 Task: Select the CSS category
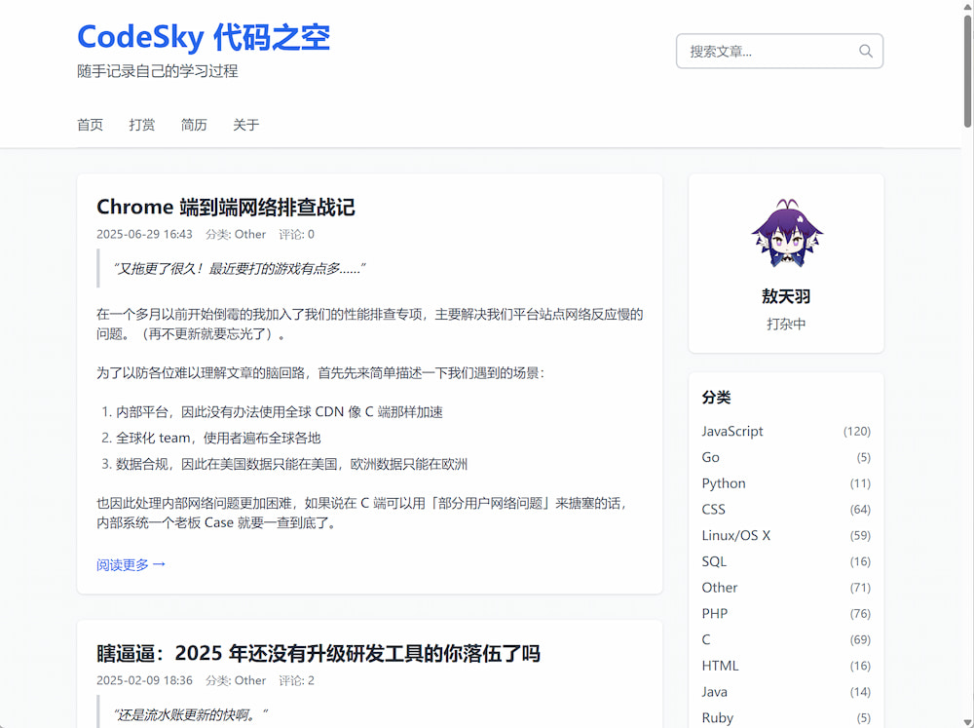[x=713, y=509]
